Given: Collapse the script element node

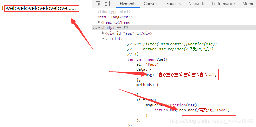Looking at the screenshot, I should (x=103, y=39).
